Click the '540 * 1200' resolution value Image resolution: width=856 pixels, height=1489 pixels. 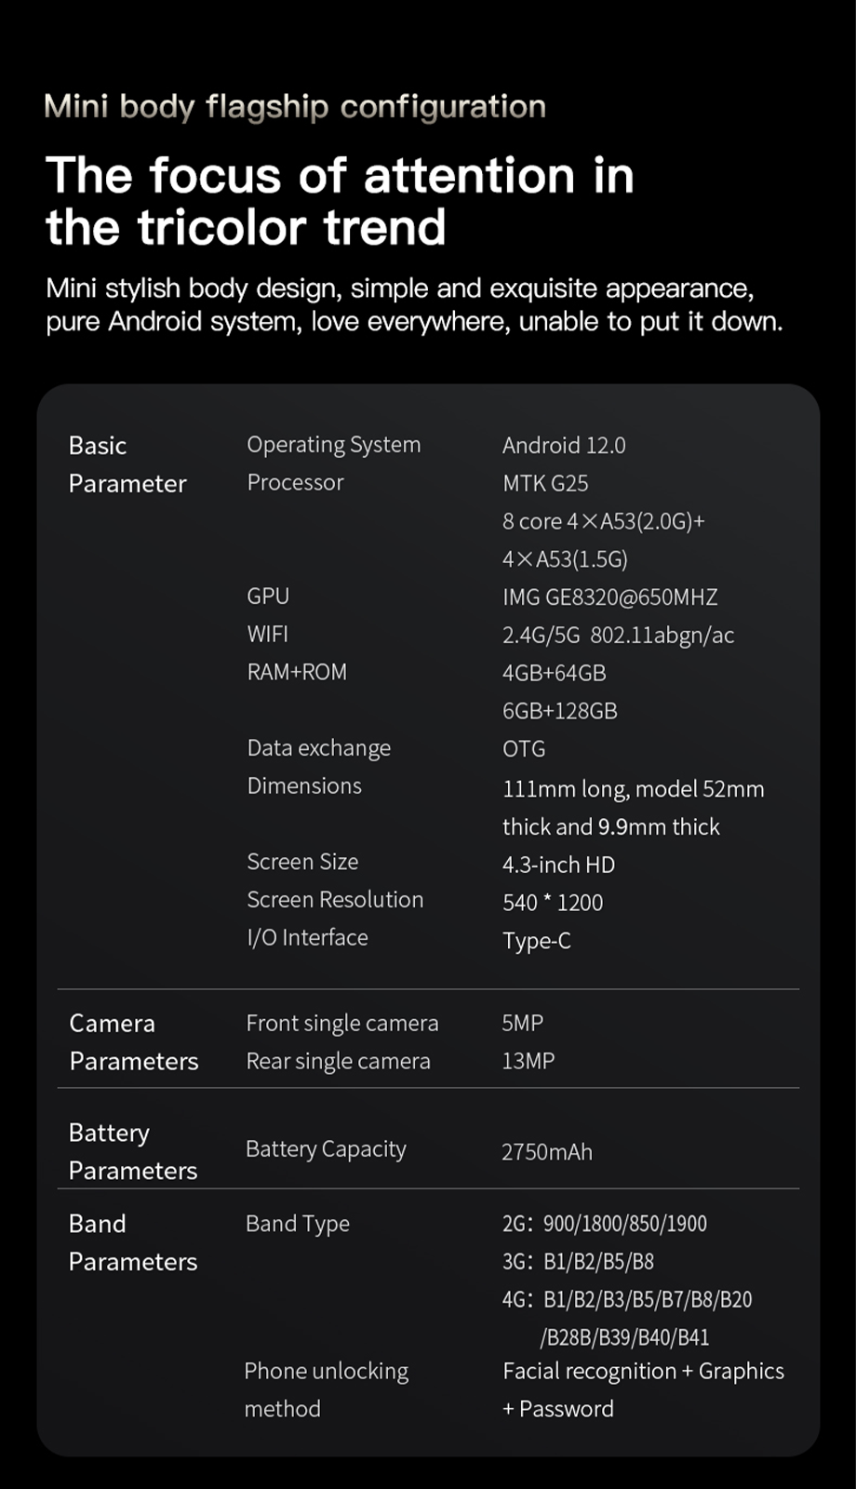tap(553, 903)
